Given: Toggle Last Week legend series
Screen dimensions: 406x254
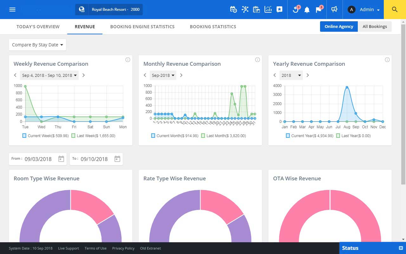Looking at the screenshot, I should 93,136.
